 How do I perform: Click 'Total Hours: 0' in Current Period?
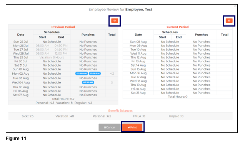tap(178, 97)
